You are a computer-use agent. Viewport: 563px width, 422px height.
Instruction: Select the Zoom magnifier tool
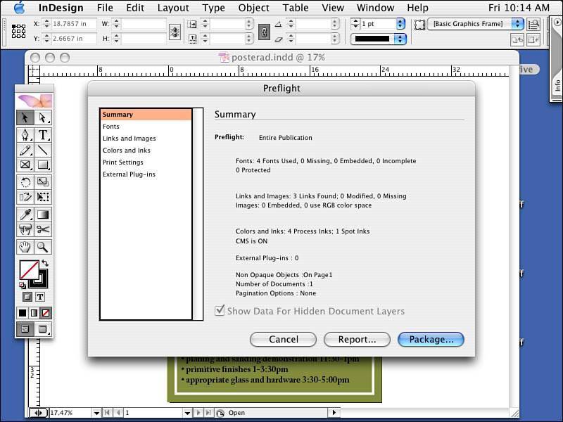[43, 247]
